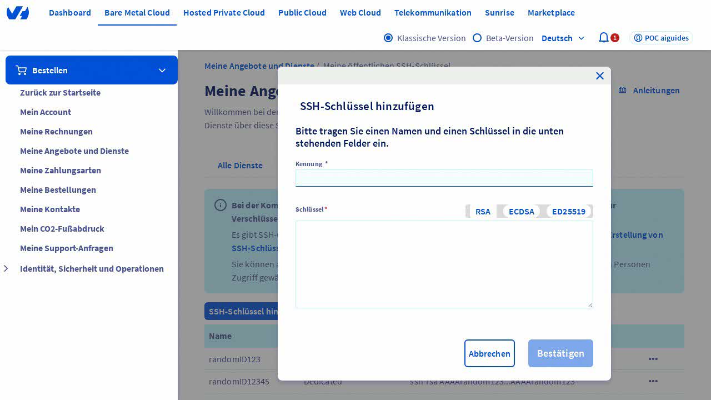Open the options ellipsis for randomID123

coord(653,359)
